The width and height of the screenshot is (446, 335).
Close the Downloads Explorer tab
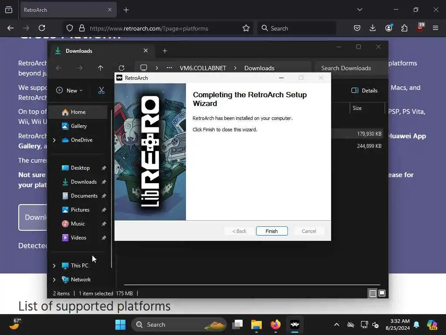(x=145, y=51)
